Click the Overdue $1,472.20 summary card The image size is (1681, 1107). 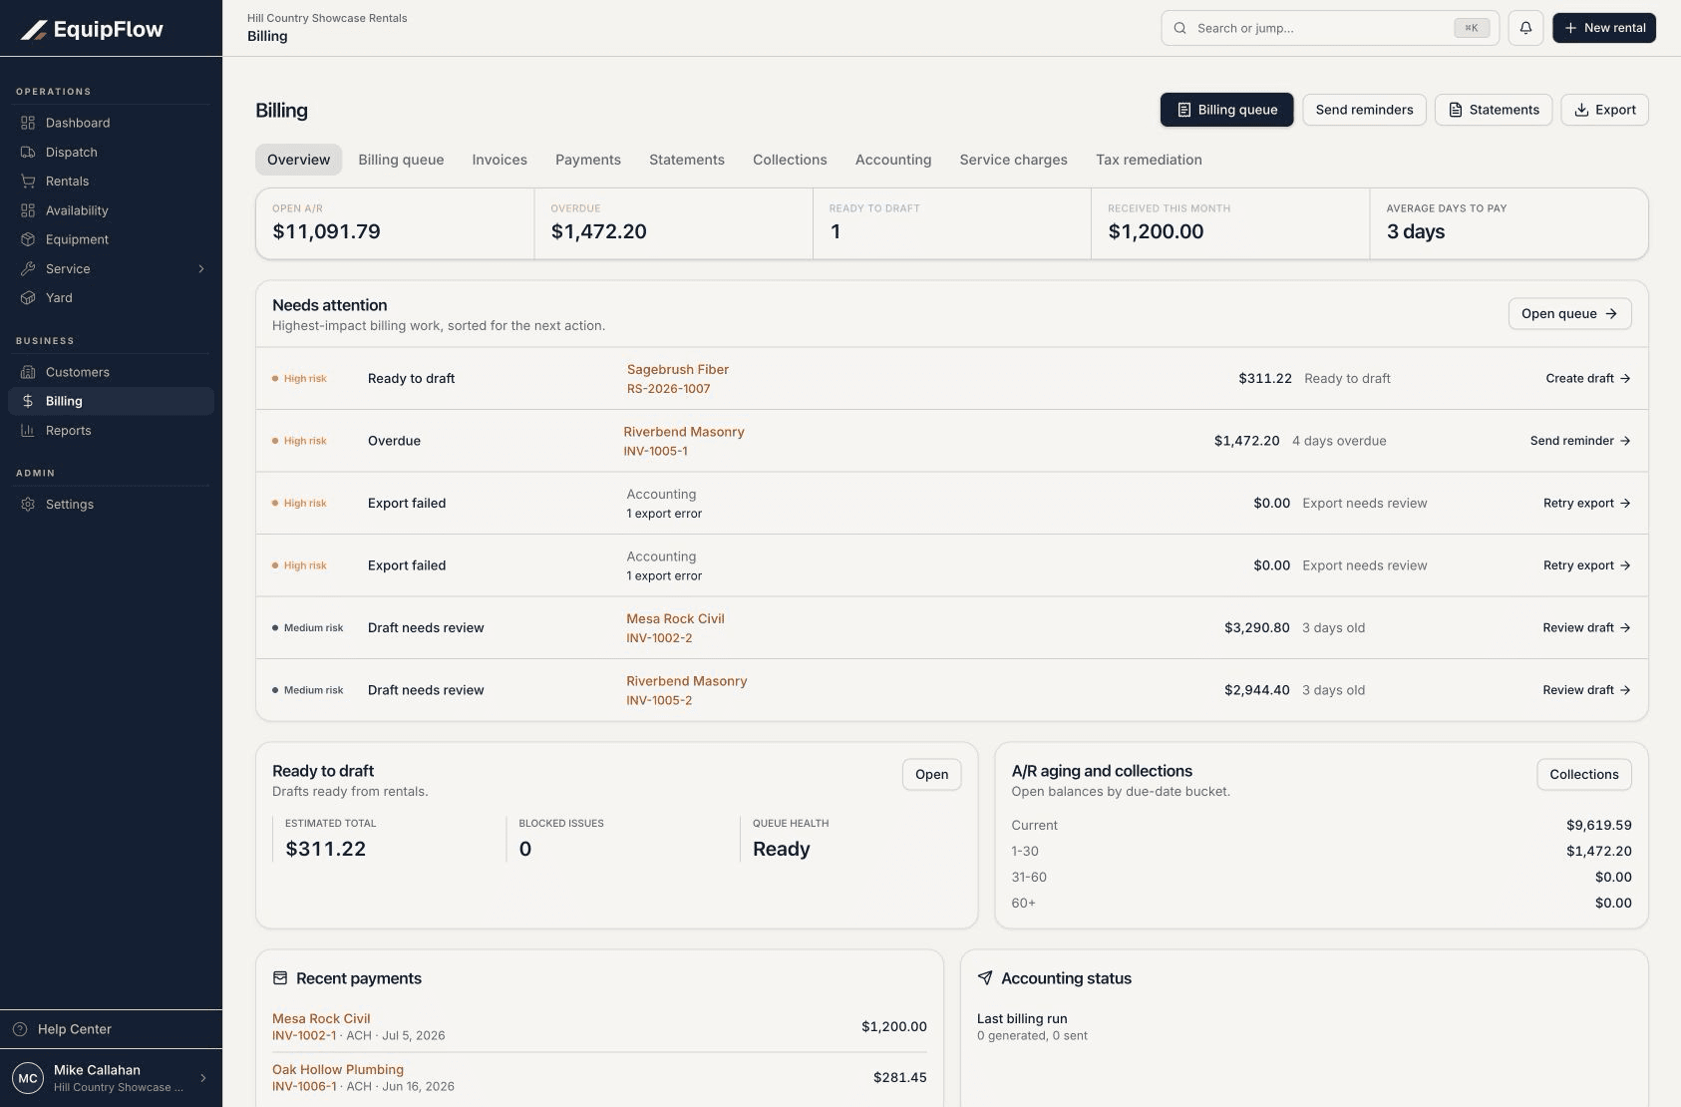(674, 223)
